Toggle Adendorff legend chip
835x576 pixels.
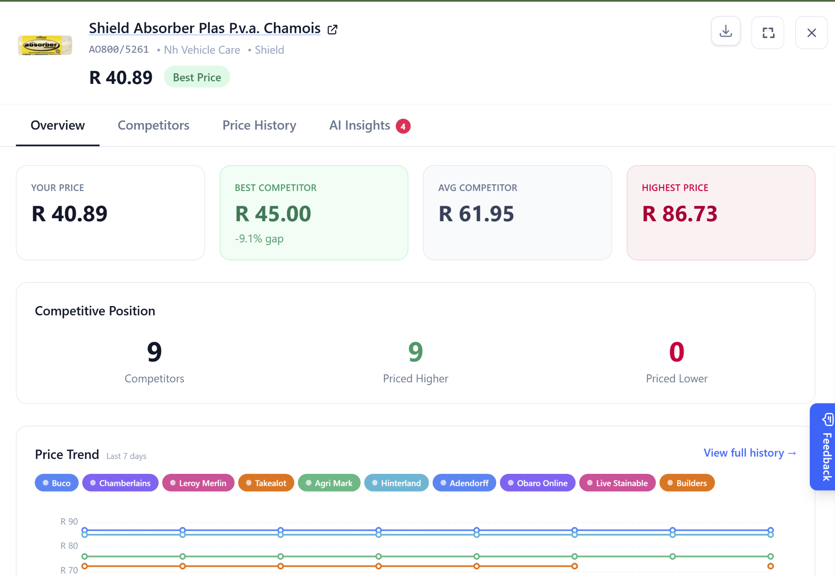(464, 483)
